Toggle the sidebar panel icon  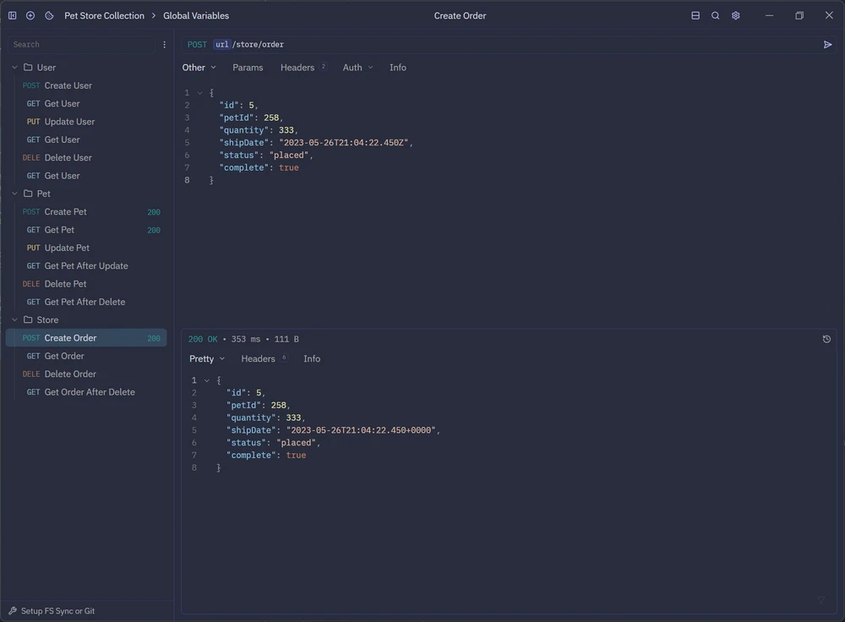click(13, 15)
